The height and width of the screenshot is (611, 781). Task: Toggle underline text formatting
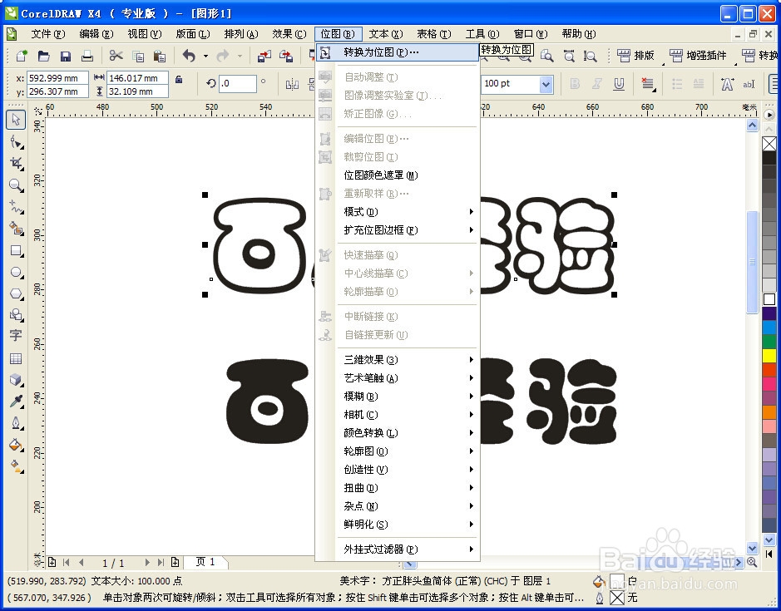click(619, 84)
